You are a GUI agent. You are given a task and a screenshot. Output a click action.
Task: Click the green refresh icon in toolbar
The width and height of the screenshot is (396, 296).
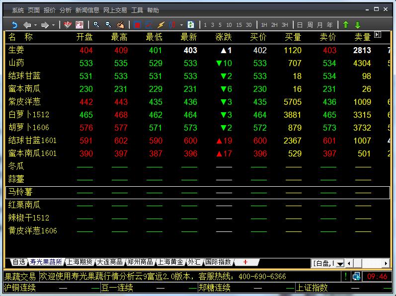coord(190,25)
